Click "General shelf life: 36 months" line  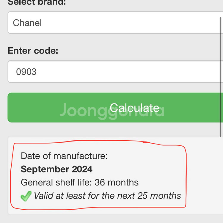click(80, 182)
